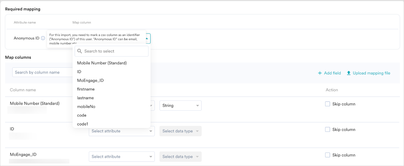Select lastname from the dropdown list
Image resolution: width=404 pixels, height=166 pixels.
click(x=85, y=98)
